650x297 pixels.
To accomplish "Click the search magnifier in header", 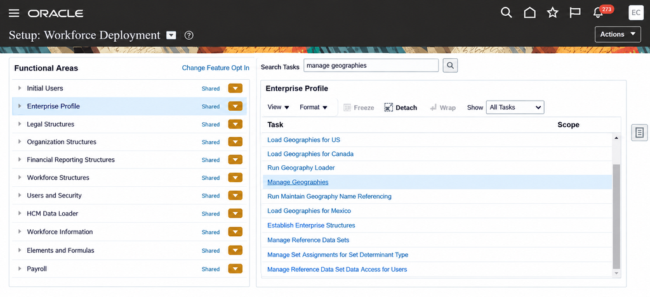I will click(x=506, y=13).
